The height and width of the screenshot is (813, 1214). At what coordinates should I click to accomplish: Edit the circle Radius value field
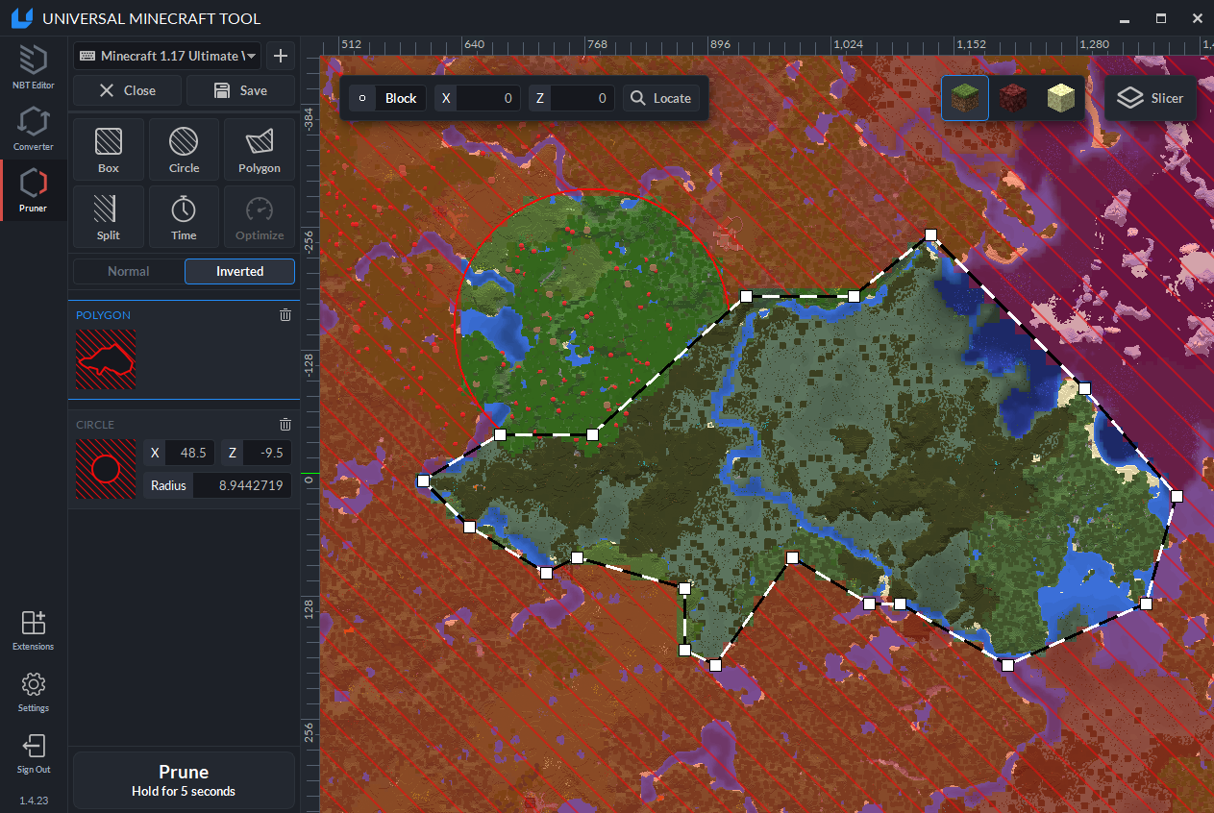point(242,485)
